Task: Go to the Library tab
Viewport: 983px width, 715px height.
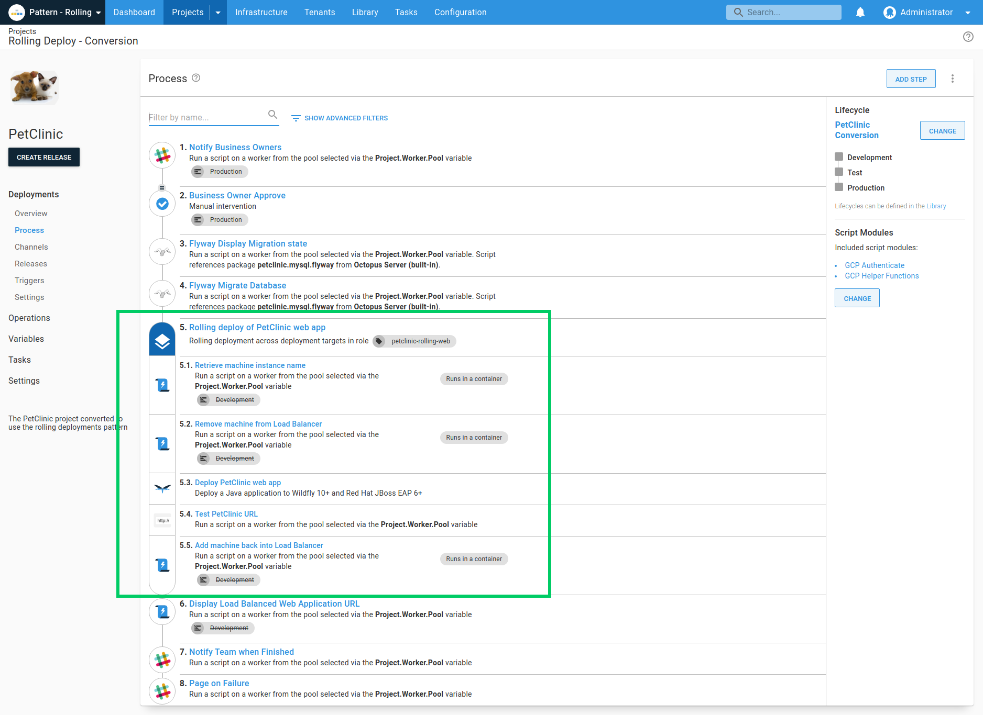Action: tap(365, 12)
